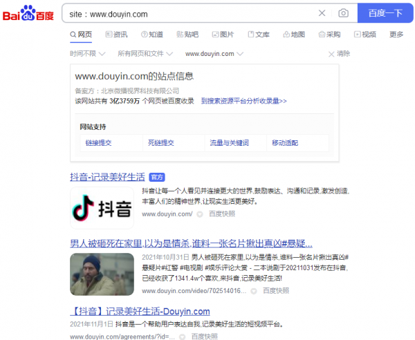Open result 抖音-记录美好生活
This screenshot has height=340, width=415.
(107, 177)
